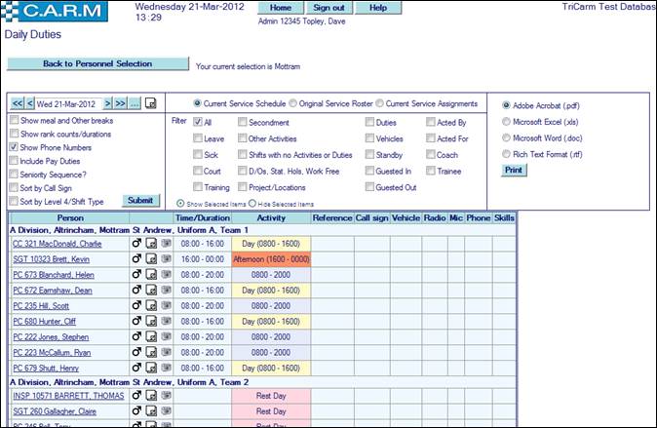Uncheck Show Phone Numbers
The width and height of the screenshot is (657, 428).
[13, 147]
